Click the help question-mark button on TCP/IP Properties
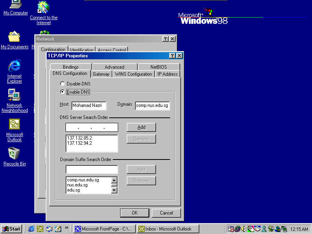The width and height of the screenshot is (312, 234). click(172, 56)
